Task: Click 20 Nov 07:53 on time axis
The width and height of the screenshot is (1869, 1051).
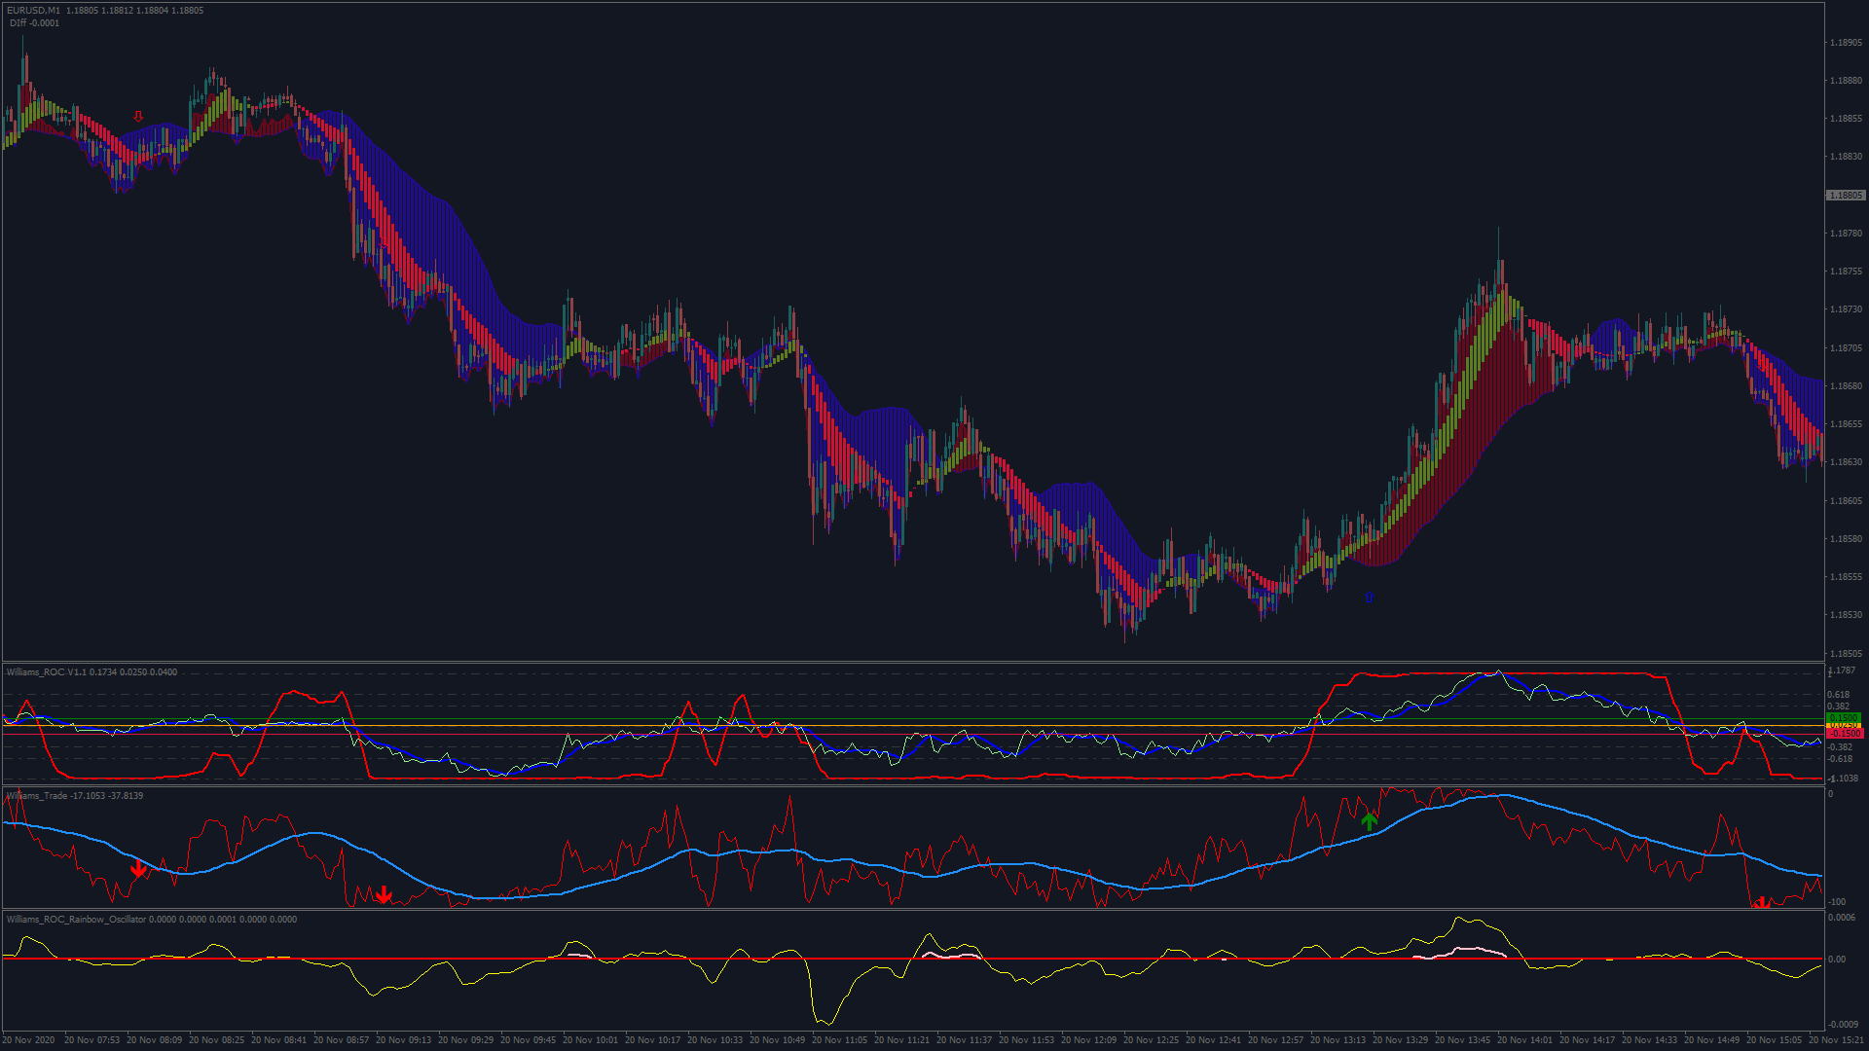Action: pos(92,1040)
